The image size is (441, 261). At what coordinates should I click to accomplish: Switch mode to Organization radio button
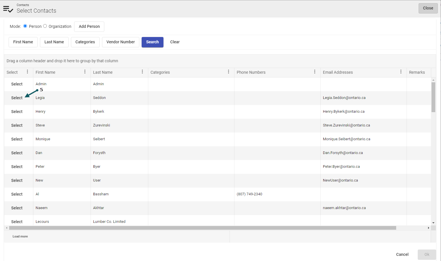tap(45, 26)
